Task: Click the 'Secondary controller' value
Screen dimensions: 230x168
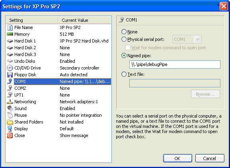Action: click(80, 68)
